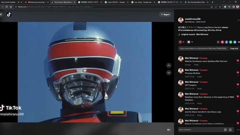Click the Copy link button

click(234, 49)
